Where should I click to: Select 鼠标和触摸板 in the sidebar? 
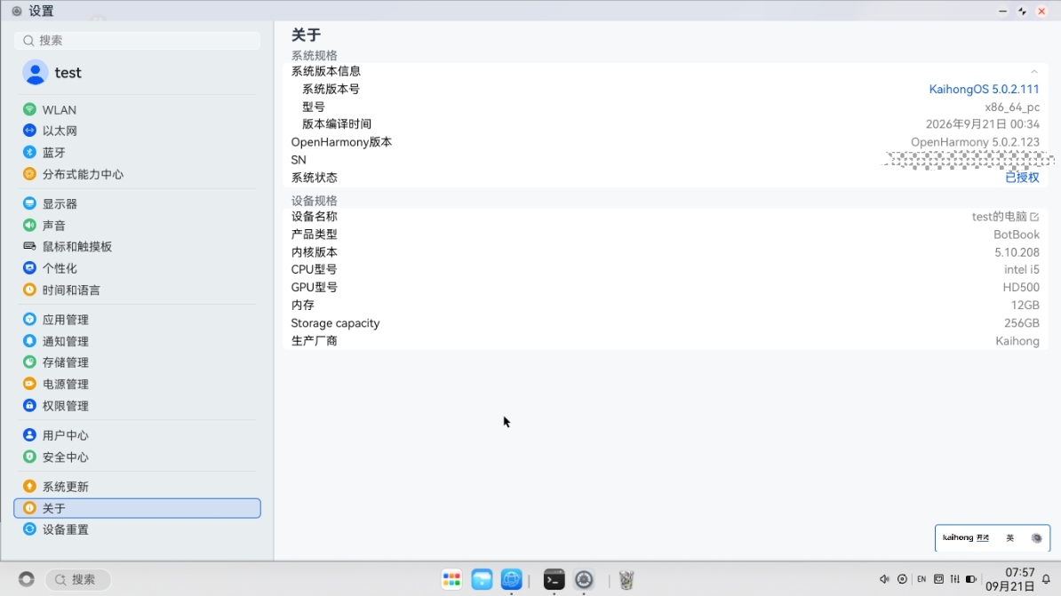(137, 246)
